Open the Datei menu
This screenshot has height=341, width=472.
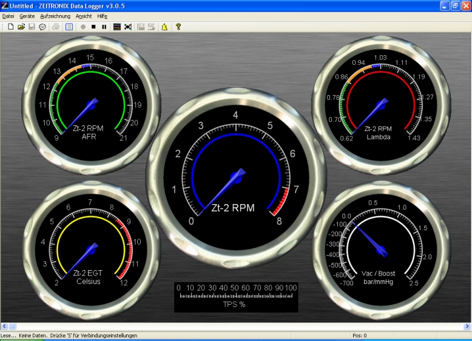(x=8, y=16)
